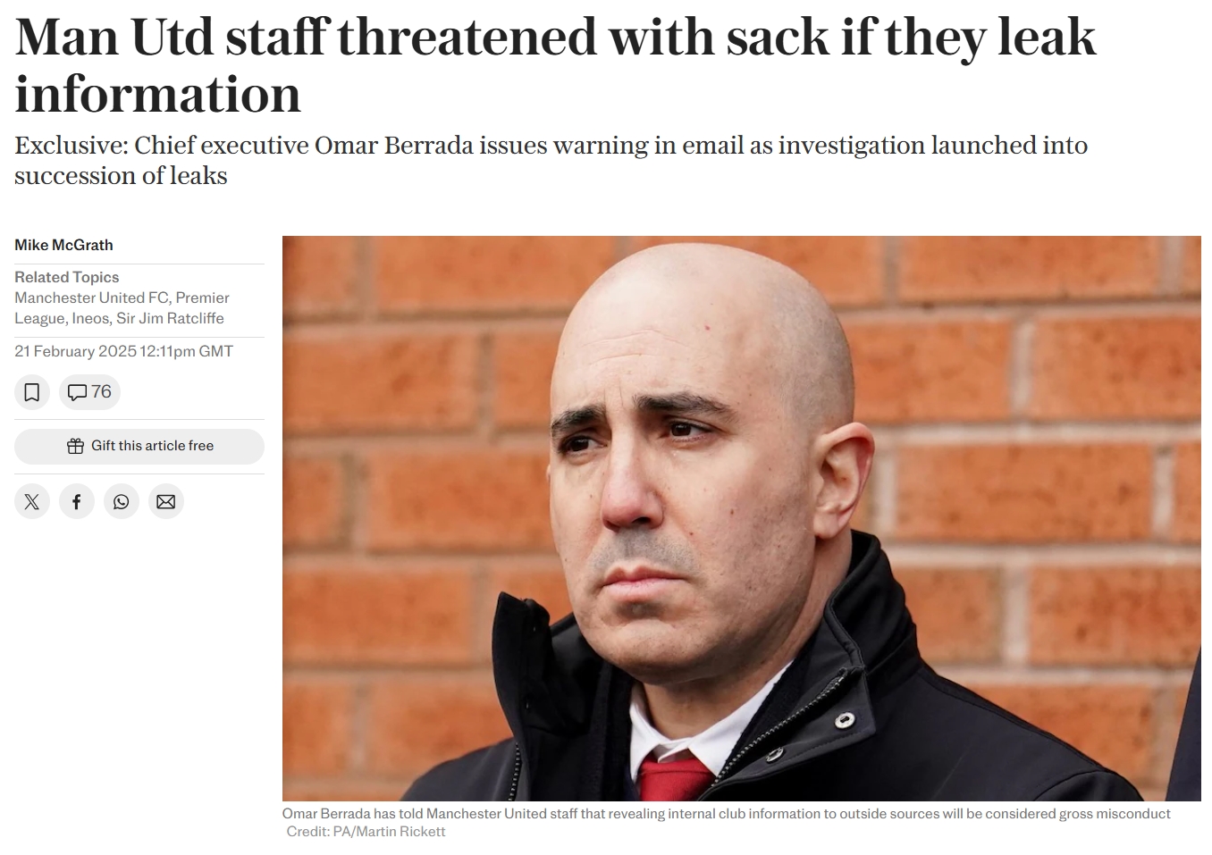Viewport: 1212px width, 855px height.
Task: Share the article on Facebook
Action: 77,501
